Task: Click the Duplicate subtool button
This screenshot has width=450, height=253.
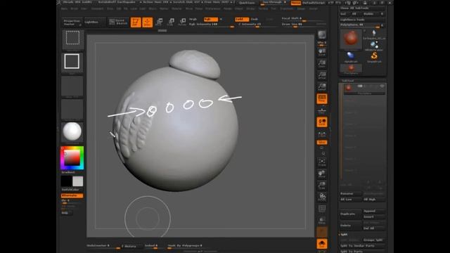Action: click(351, 214)
